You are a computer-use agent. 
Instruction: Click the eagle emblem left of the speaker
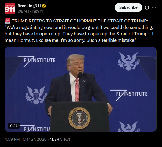36,95
